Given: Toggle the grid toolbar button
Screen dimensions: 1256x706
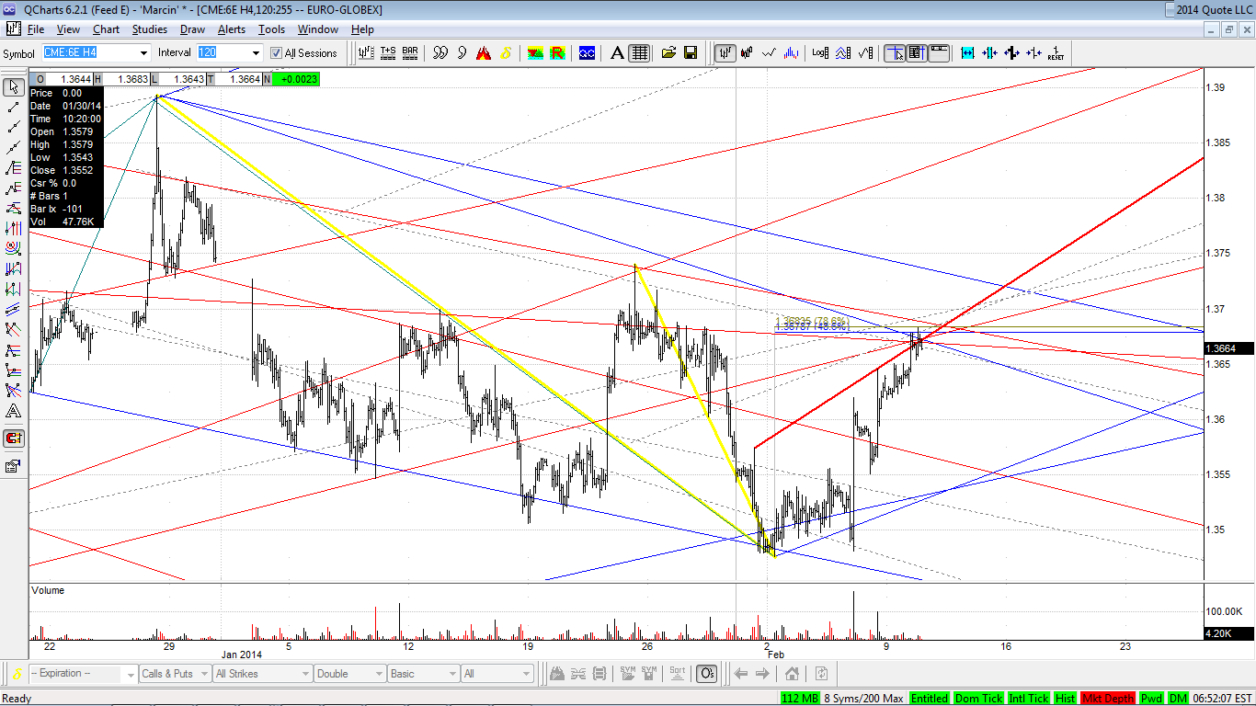Looking at the screenshot, I should pos(640,52).
